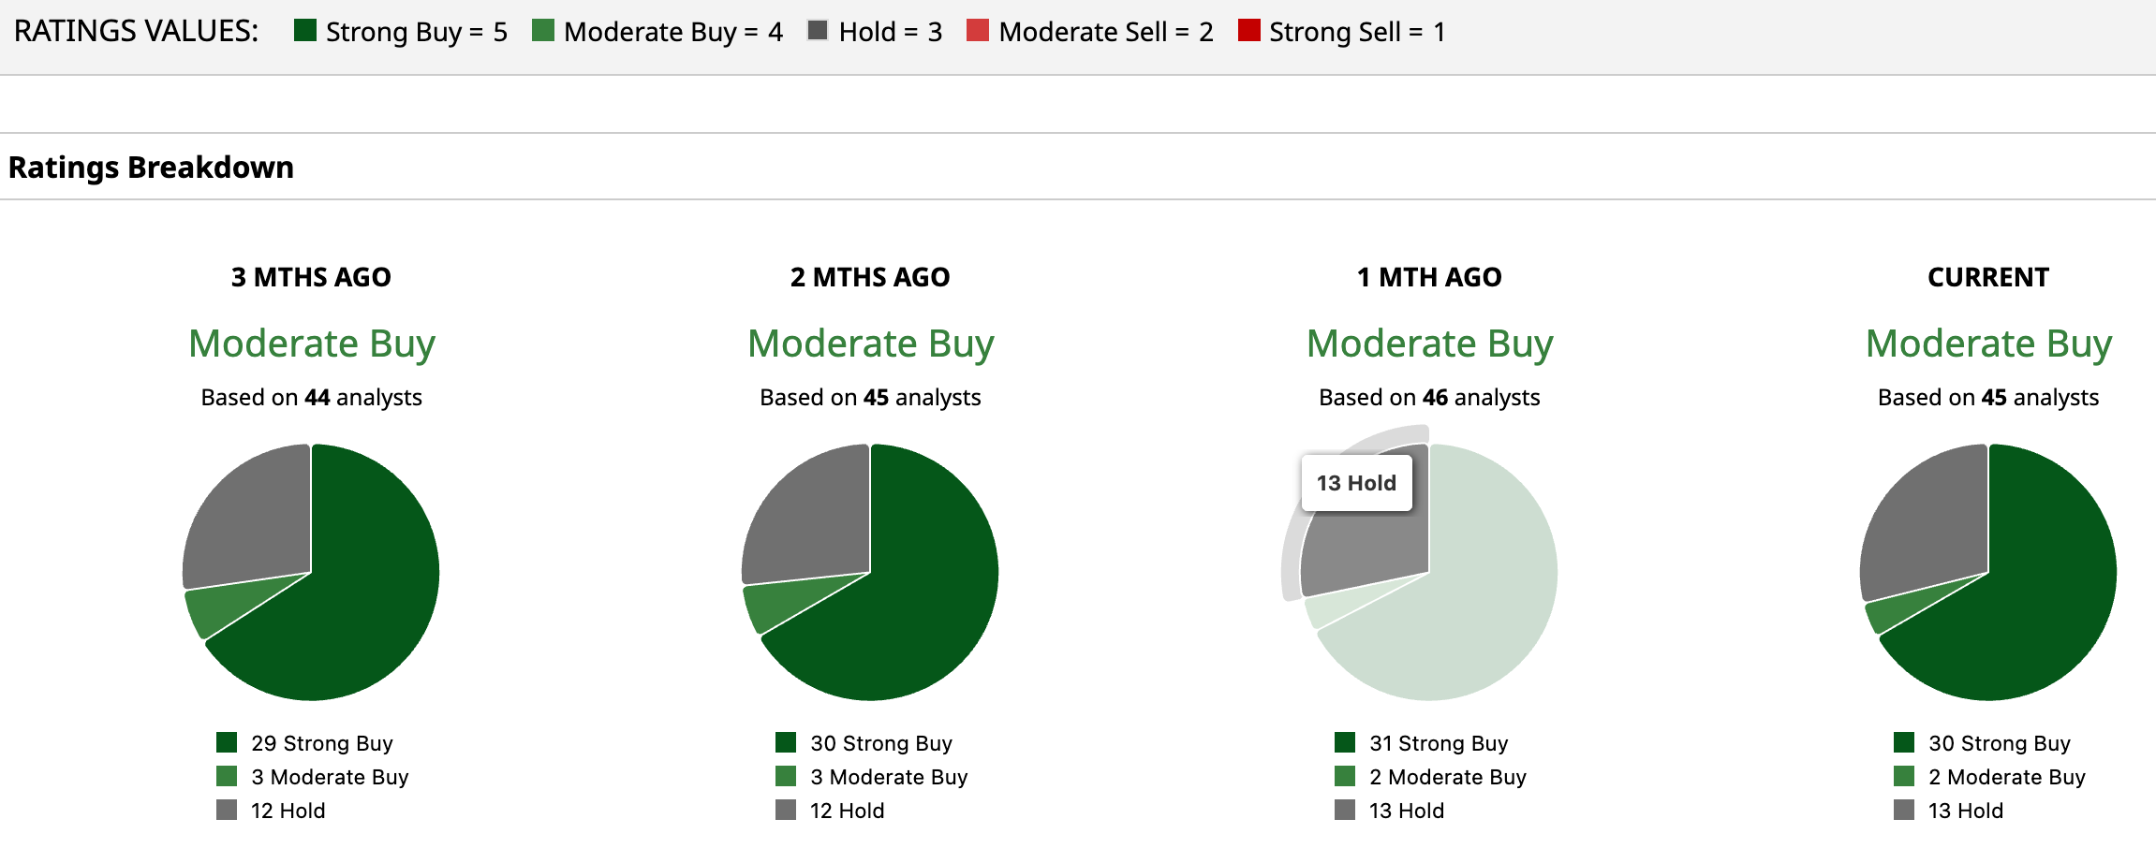2156x863 pixels.
Task: Click Moderate Buy rating under CURRENT
Action: (1988, 344)
